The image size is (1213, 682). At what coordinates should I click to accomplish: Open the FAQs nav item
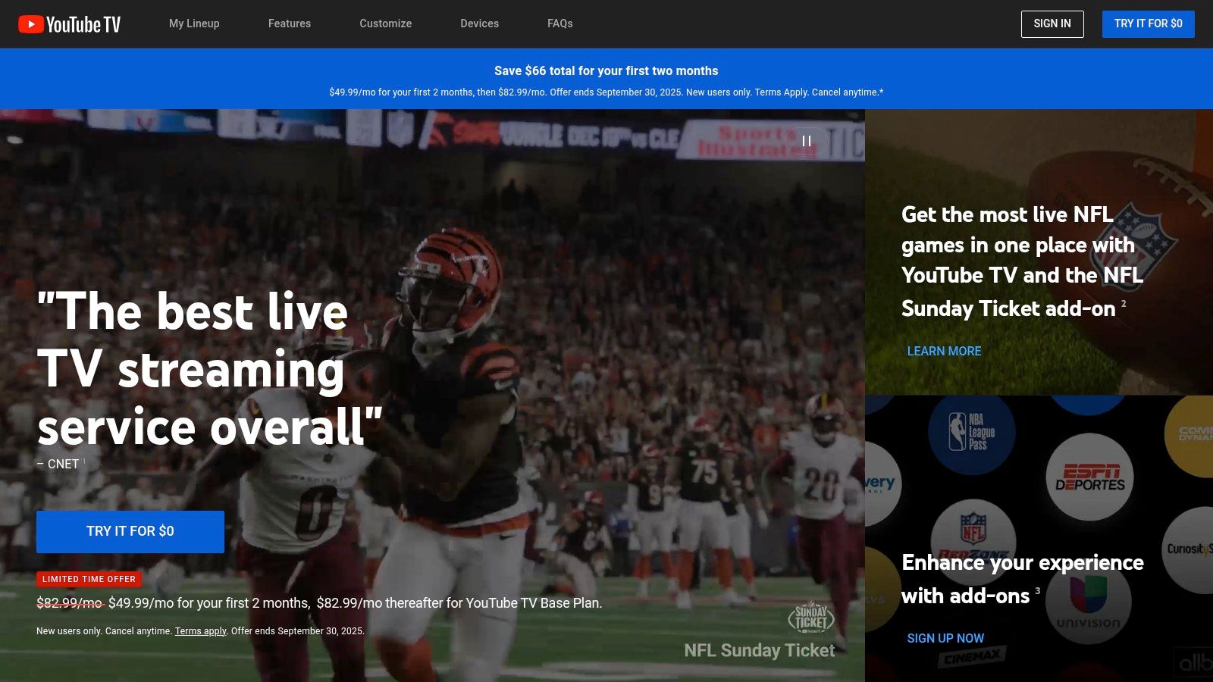560,23
